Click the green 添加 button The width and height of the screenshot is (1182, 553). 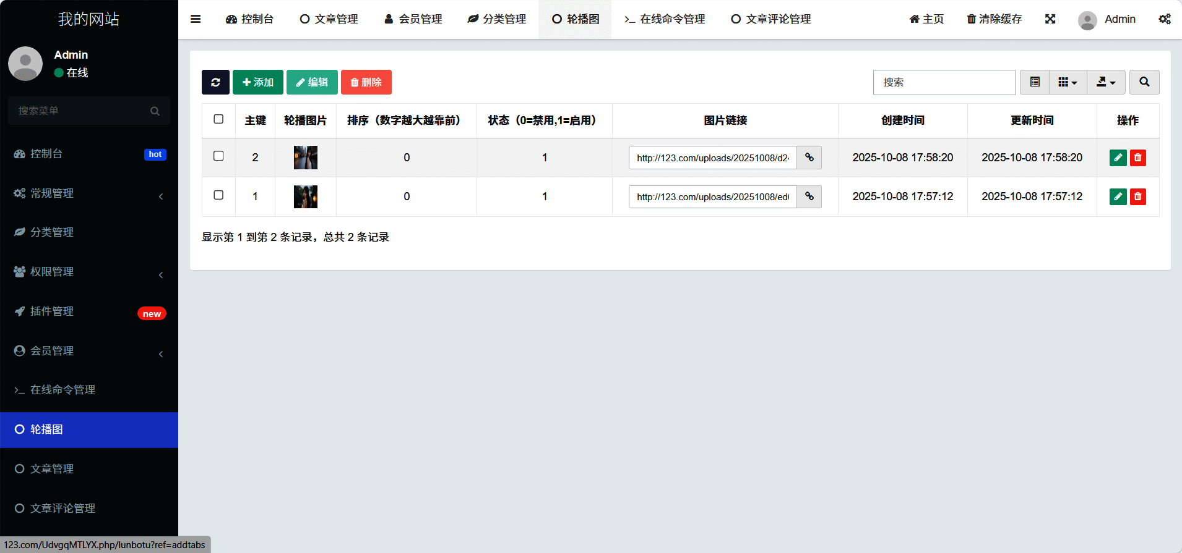tap(258, 82)
